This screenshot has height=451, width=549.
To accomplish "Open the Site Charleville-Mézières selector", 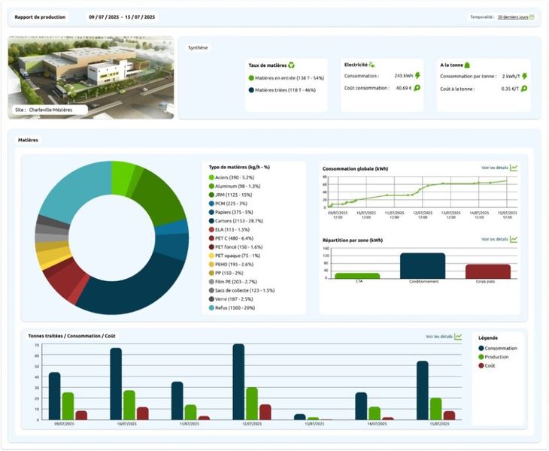I will [x=50, y=109].
